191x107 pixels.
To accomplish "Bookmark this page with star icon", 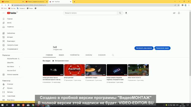I will pos(178,5).
